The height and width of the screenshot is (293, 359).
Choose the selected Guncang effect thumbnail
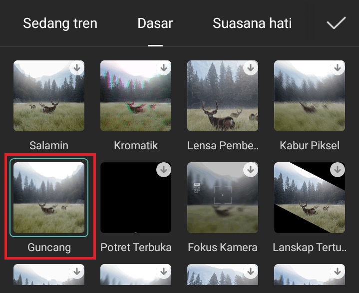coord(49,198)
